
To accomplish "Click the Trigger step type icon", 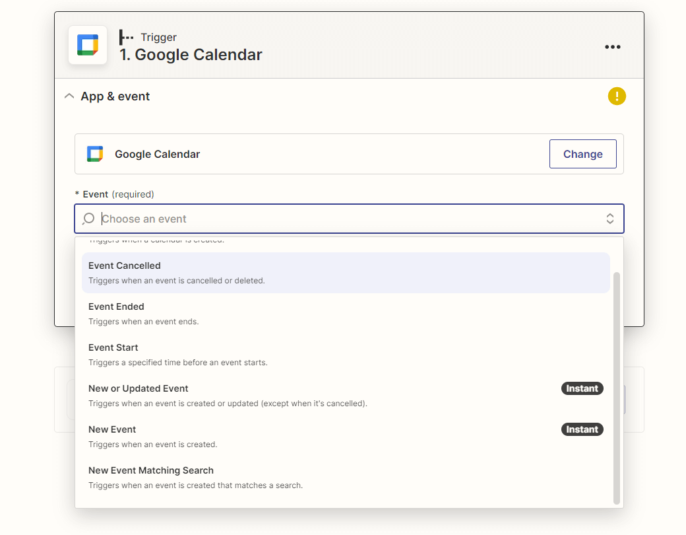I will point(126,37).
